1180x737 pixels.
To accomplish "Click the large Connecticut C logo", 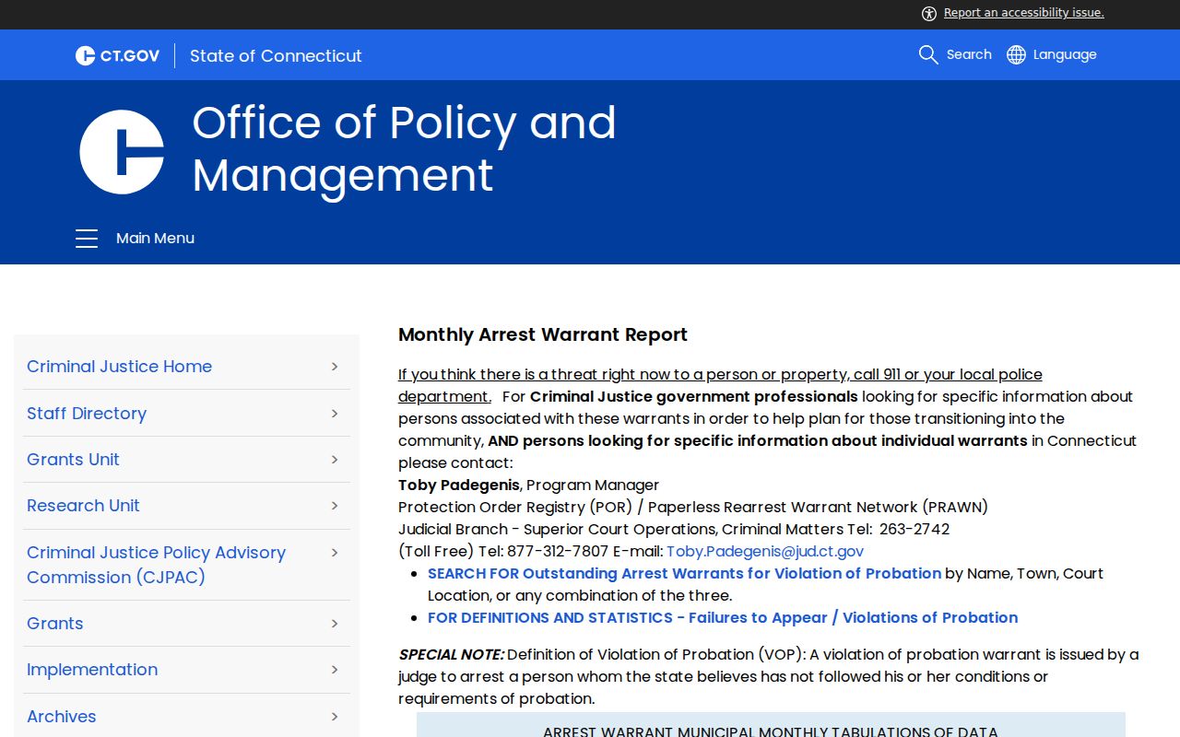I will [122, 152].
